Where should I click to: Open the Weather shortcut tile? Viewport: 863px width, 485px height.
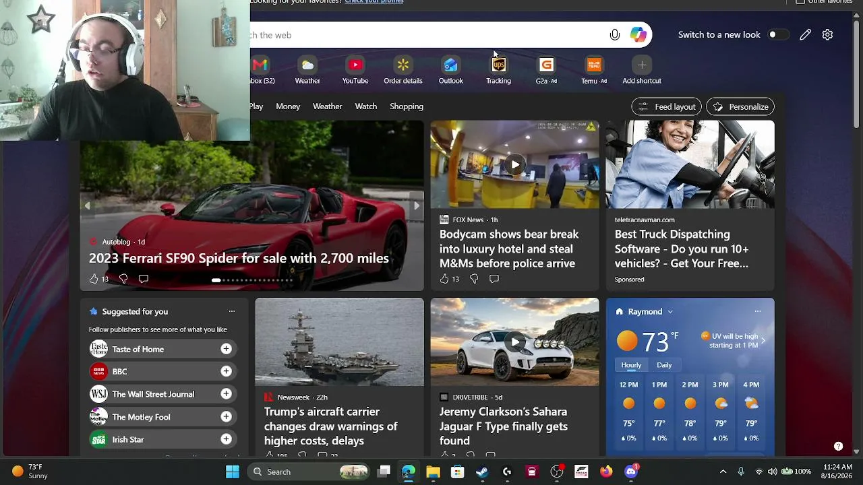click(x=307, y=71)
